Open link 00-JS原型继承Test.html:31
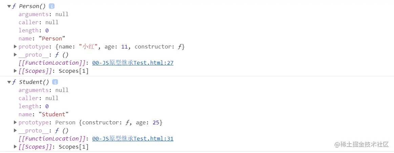The width and height of the screenshot is (394, 153). 133,139
